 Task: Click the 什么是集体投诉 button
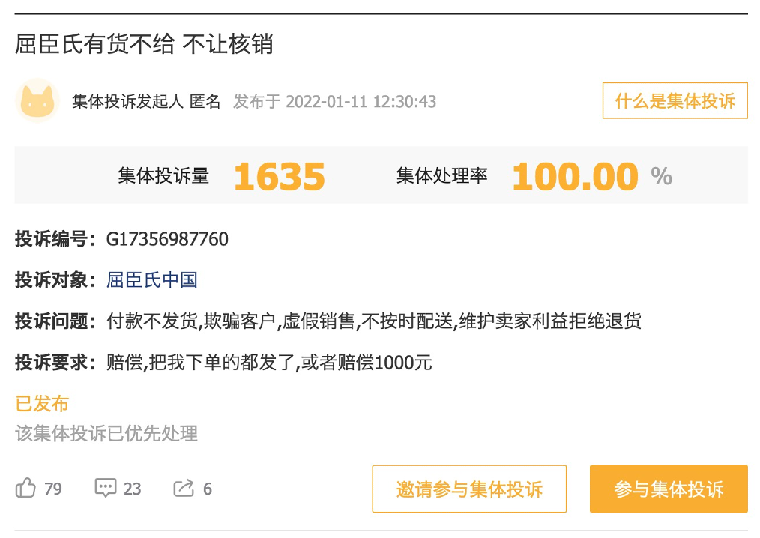point(675,100)
